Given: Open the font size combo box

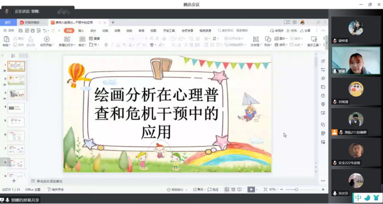Looking at the screenshot, I should (138, 39).
